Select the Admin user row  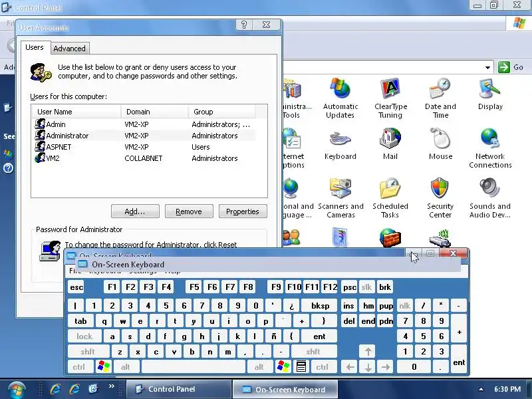pyautogui.click(x=145, y=124)
